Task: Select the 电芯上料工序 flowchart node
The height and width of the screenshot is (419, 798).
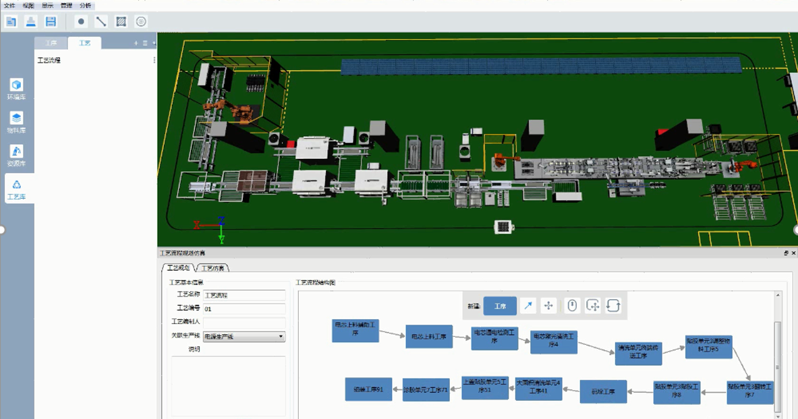Action: point(430,337)
